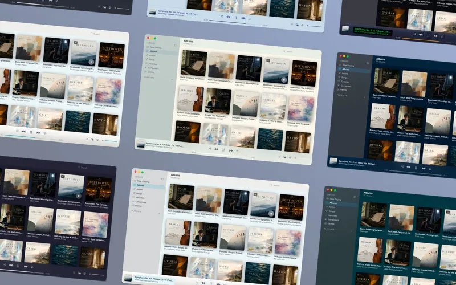Open queue icon in left light window
Image resolution: width=456 pixels, height=285 pixels.
[x=87, y=139]
